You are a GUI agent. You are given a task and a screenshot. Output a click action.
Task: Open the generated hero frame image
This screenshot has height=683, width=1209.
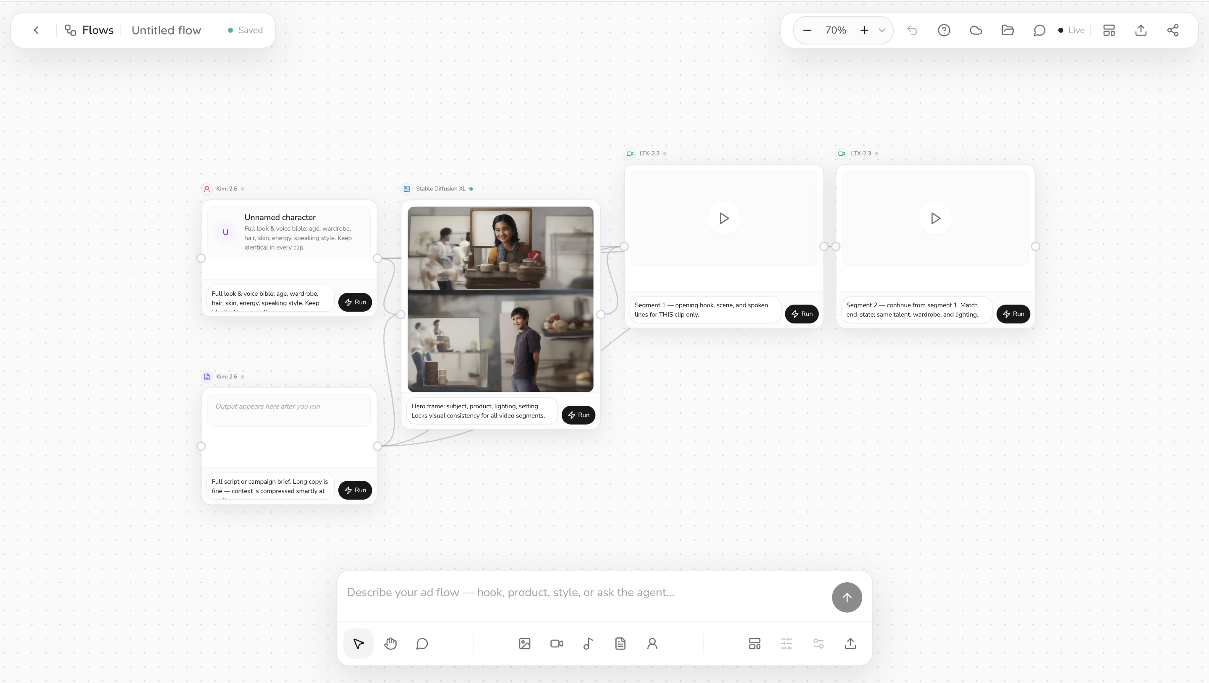point(500,299)
